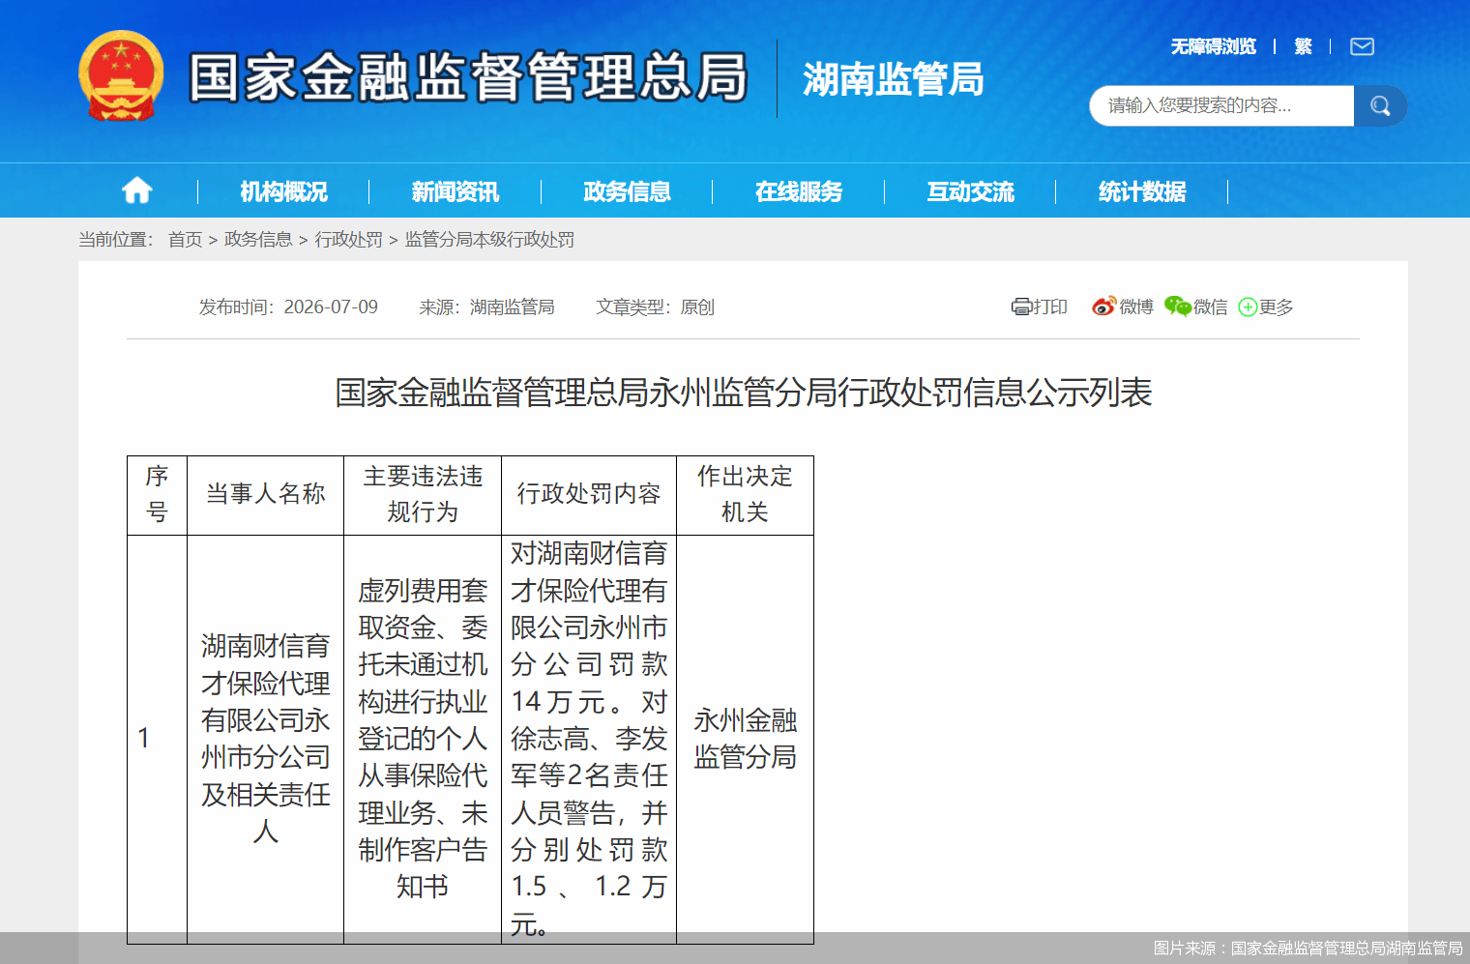The image size is (1470, 964).
Task: Open 政务信息 menu
Action: click(627, 191)
